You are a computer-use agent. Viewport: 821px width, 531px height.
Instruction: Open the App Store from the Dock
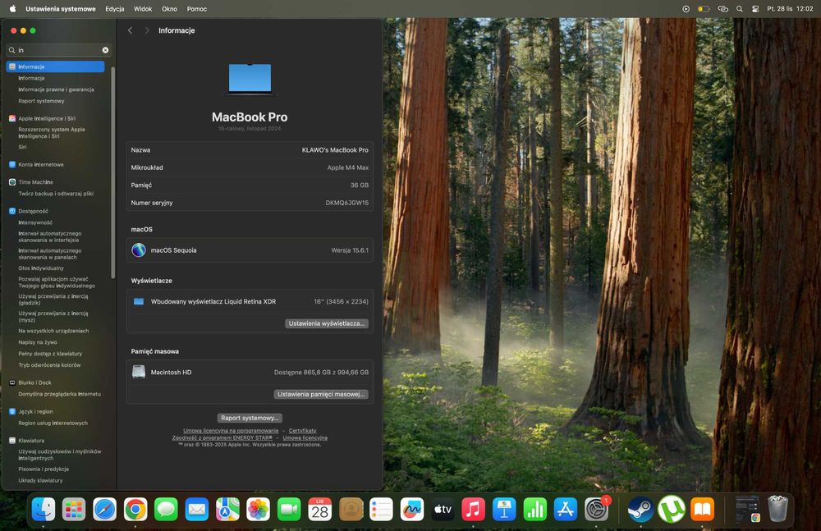click(x=566, y=509)
